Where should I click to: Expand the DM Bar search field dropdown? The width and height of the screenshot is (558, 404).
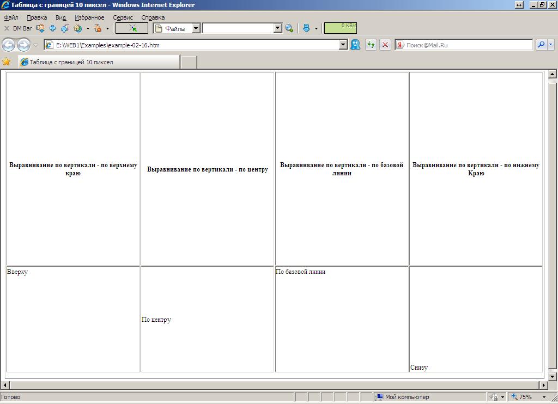(278, 28)
